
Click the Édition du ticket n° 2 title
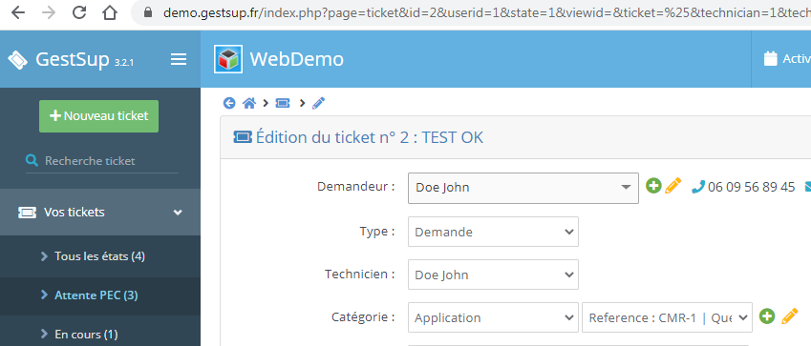pos(370,137)
